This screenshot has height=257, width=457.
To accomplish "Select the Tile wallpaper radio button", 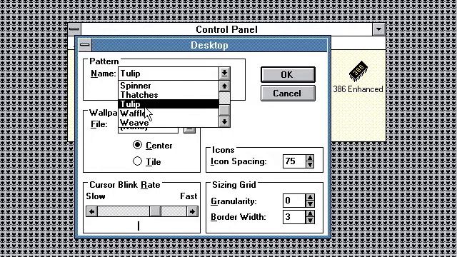I will 137,161.
